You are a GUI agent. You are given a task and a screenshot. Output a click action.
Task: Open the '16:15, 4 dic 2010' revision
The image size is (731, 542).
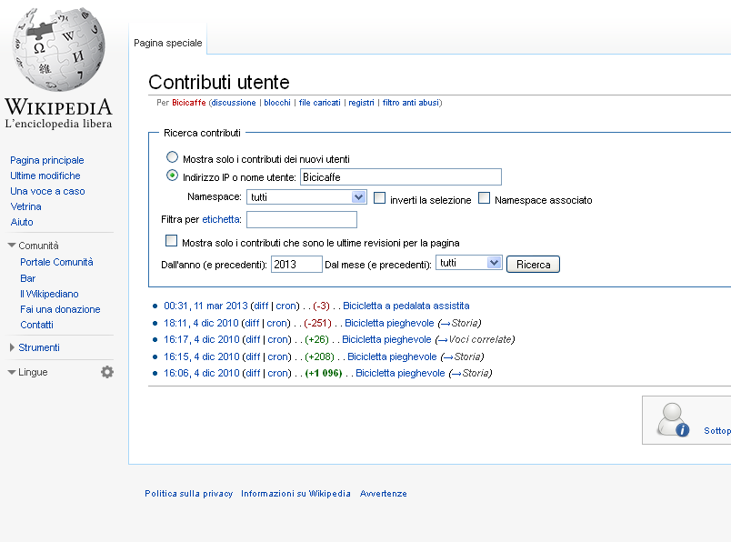pyautogui.click(x=202, y=356)
